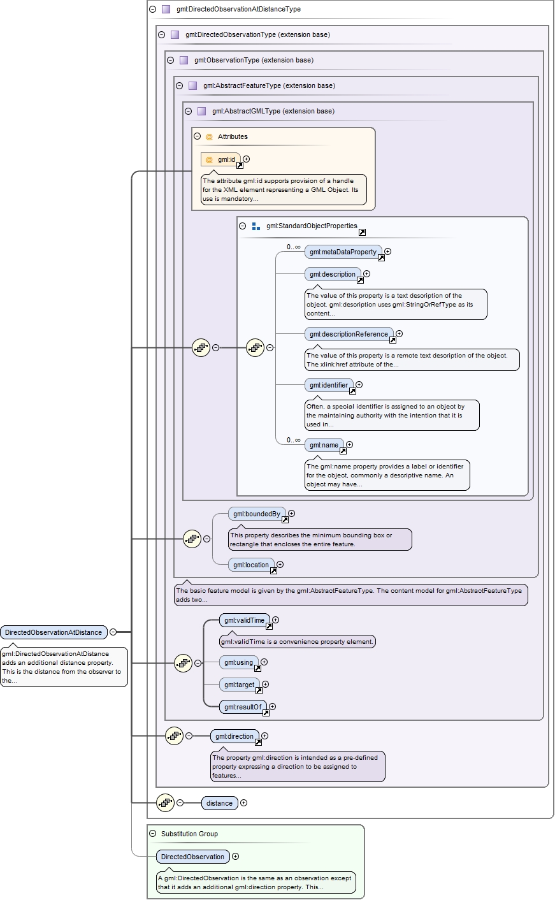Collapse the gml:DirectedObservationAtDistanceType box
Image resolution: width=555 pixels, height=900 pixels.
(152, 9)
